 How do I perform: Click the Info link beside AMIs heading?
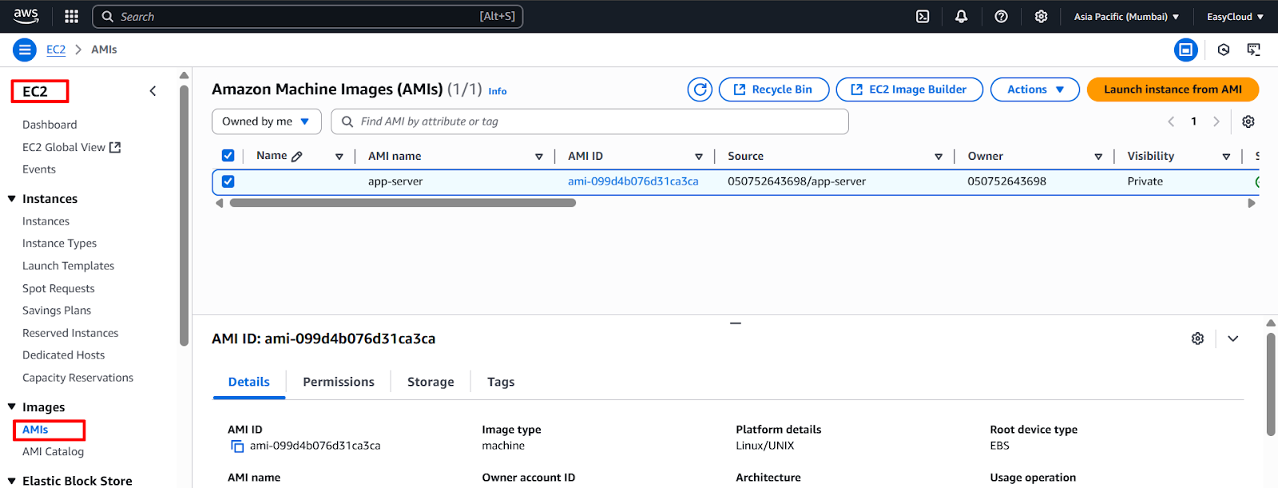(x=498, y=91)
